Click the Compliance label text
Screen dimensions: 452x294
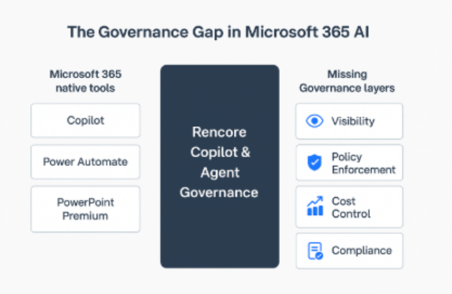362,250
